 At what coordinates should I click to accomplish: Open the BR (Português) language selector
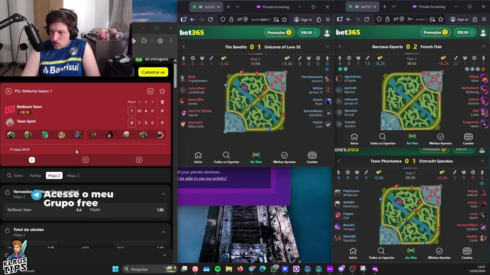pyautogui.click(x=152, y=59)
